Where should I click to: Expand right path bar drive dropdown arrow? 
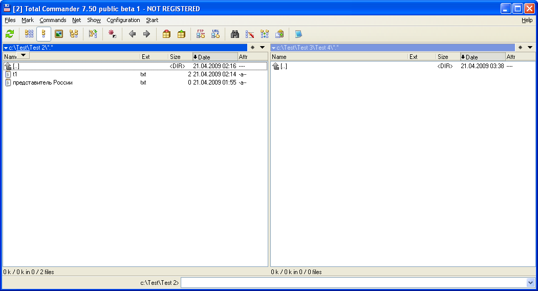[273, 48]
